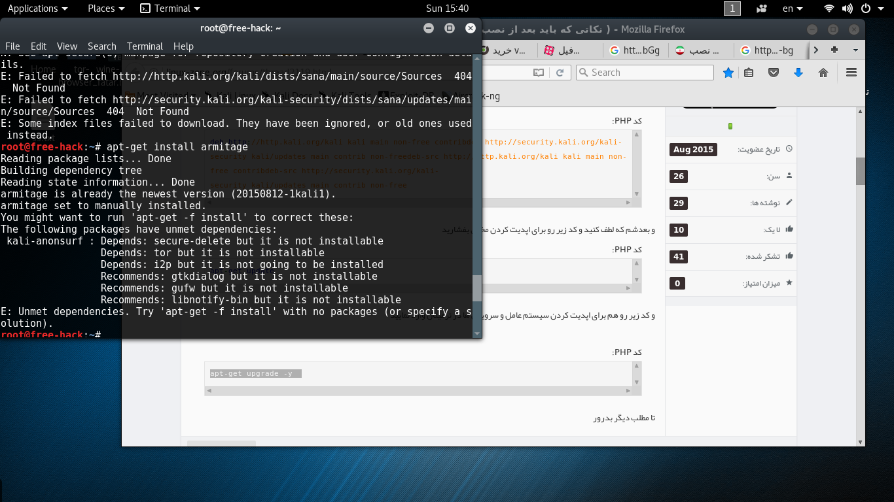Open the en keyboard layout dropdown
Image resolution: width=894 pixels, height=502 pixels.
point(793,8)
